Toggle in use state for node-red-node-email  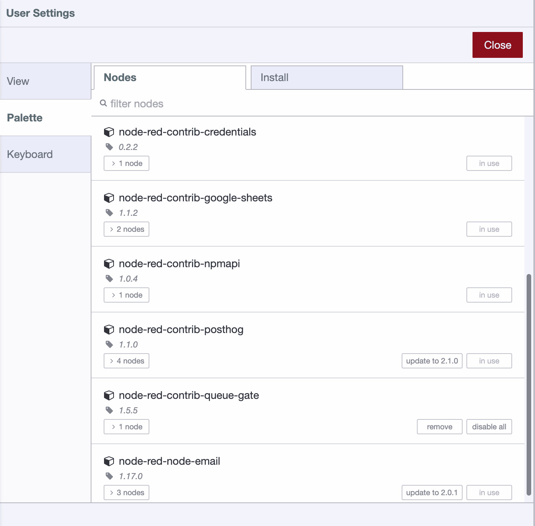pyautogui.click(x=489, y=492)
